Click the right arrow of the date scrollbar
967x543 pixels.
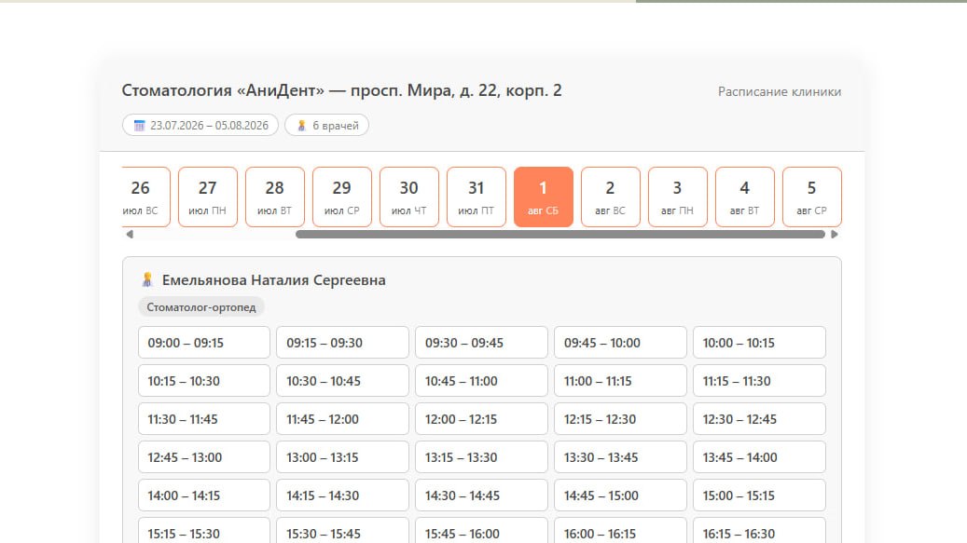(835, 235)
